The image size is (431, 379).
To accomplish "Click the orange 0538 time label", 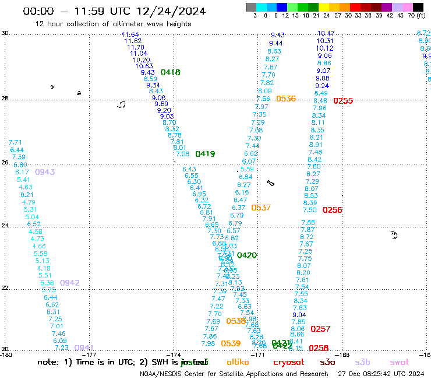I will point(235,321).
